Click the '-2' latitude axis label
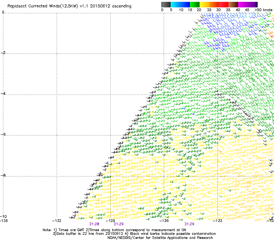Screen dimensions: 274x240 tap(3, 53)
